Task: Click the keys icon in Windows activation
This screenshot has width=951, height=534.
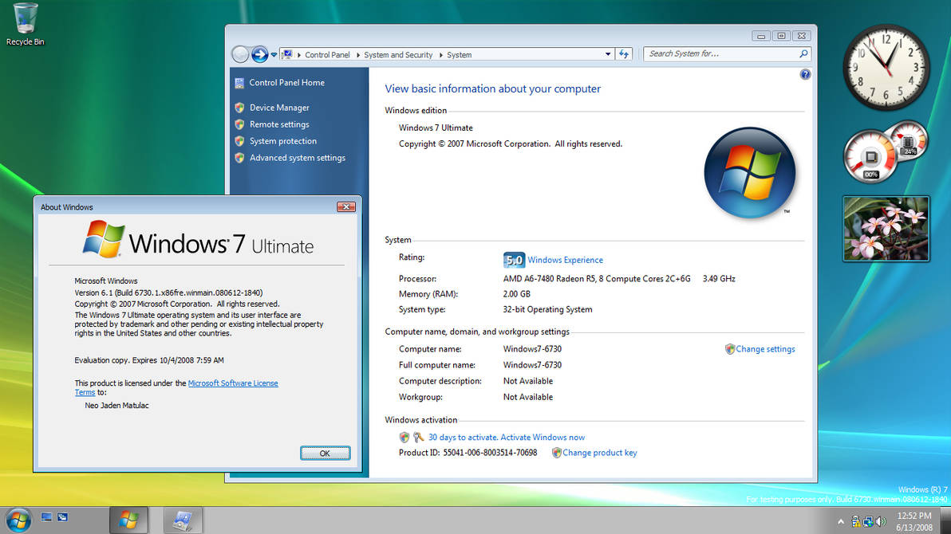Action: point(418,437)
